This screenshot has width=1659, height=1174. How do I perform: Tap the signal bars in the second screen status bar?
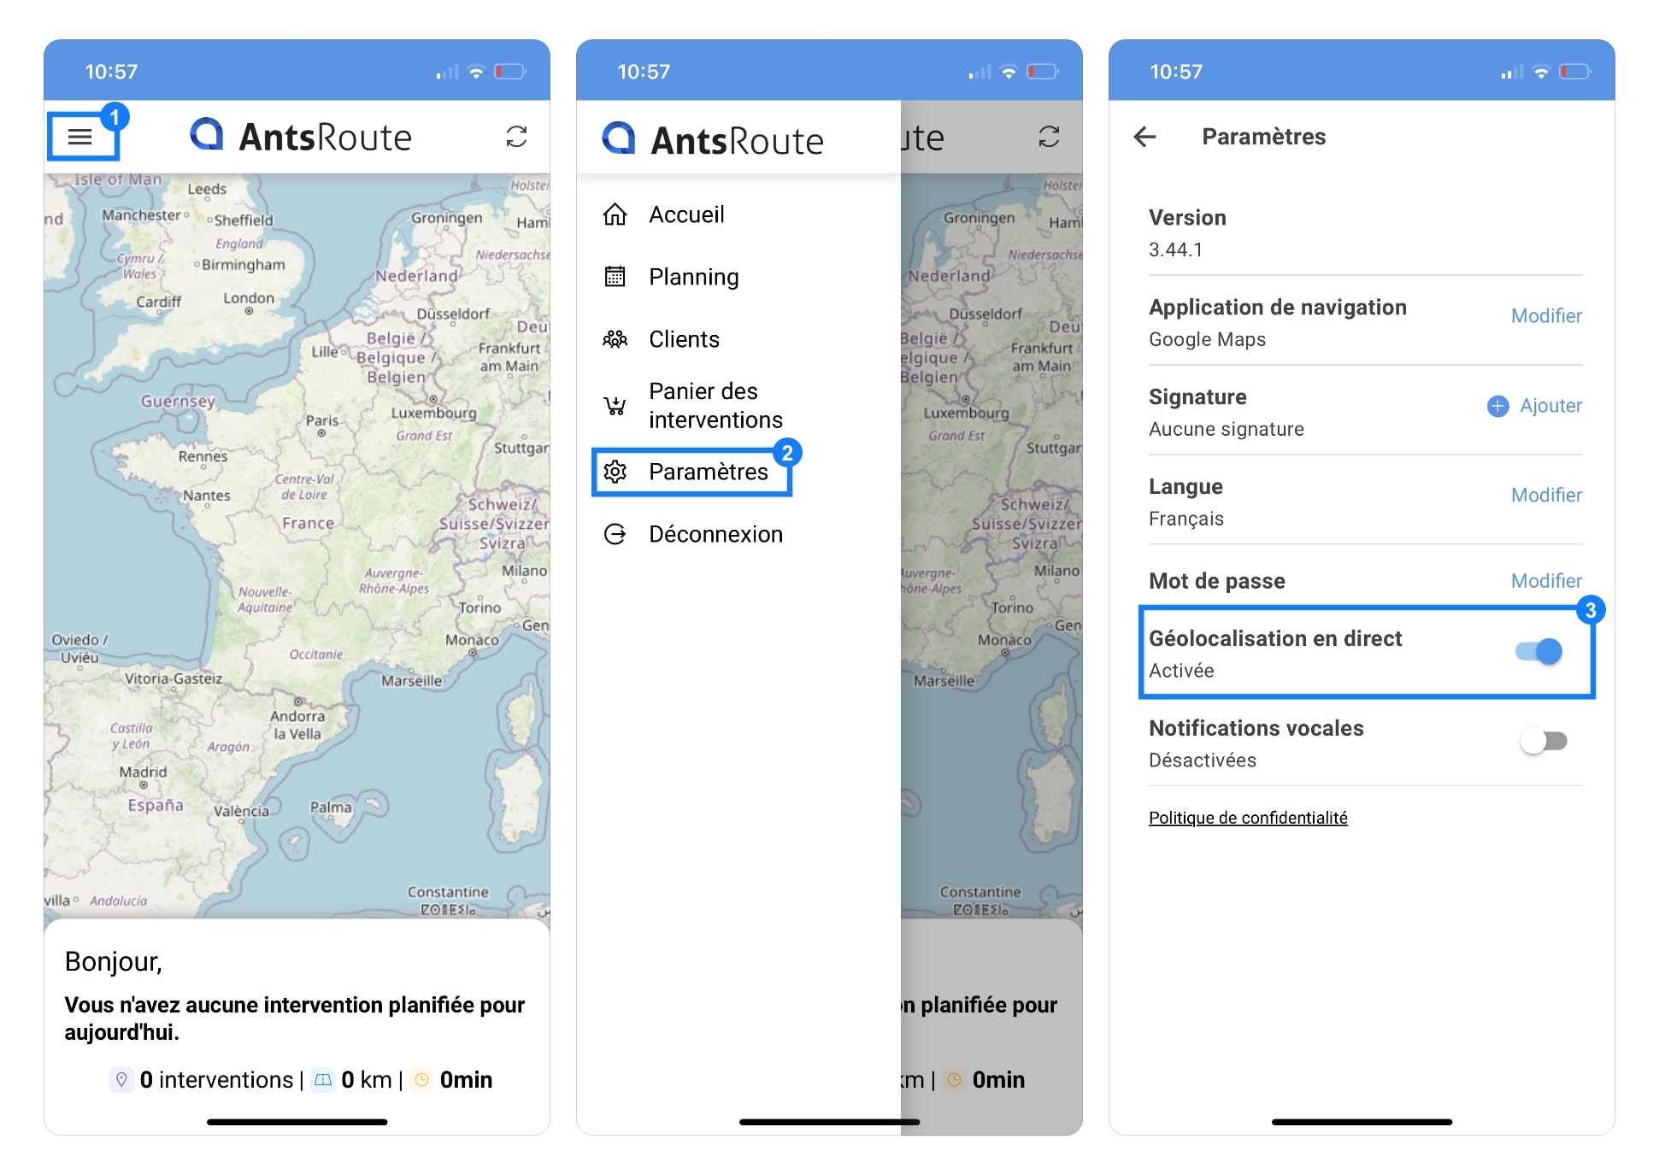coord(980,72)
